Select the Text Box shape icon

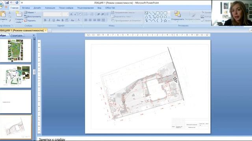pyautogui.click(x=146, y=13)
